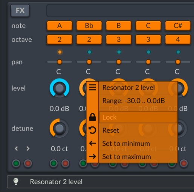
Task: Toggle the orange enable LED of resonator A
Action: tap(60, 52)
